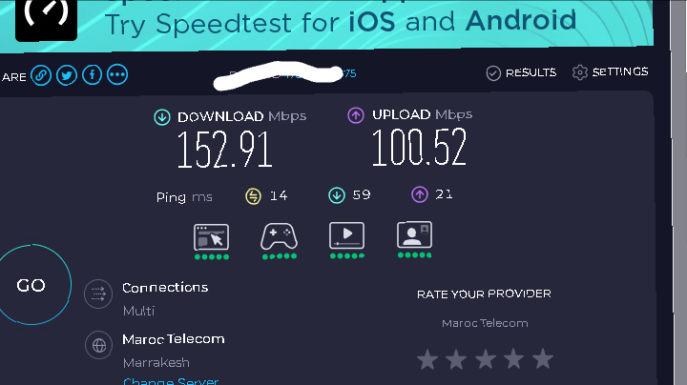Click the globe icon beside Maroc Telecom
This screenshot has width=687, height=385.
click(99, 345)
